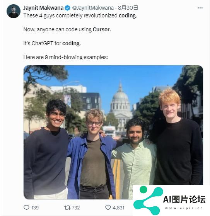Open the 8月30日 tweet timestamp
The image size is (210, 216).
point(128,8)
